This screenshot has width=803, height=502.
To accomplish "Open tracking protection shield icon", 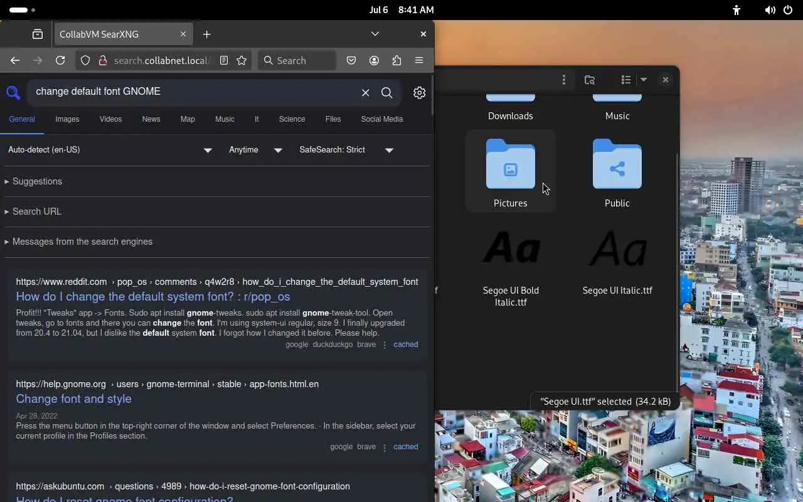I will tap(86, 60).
